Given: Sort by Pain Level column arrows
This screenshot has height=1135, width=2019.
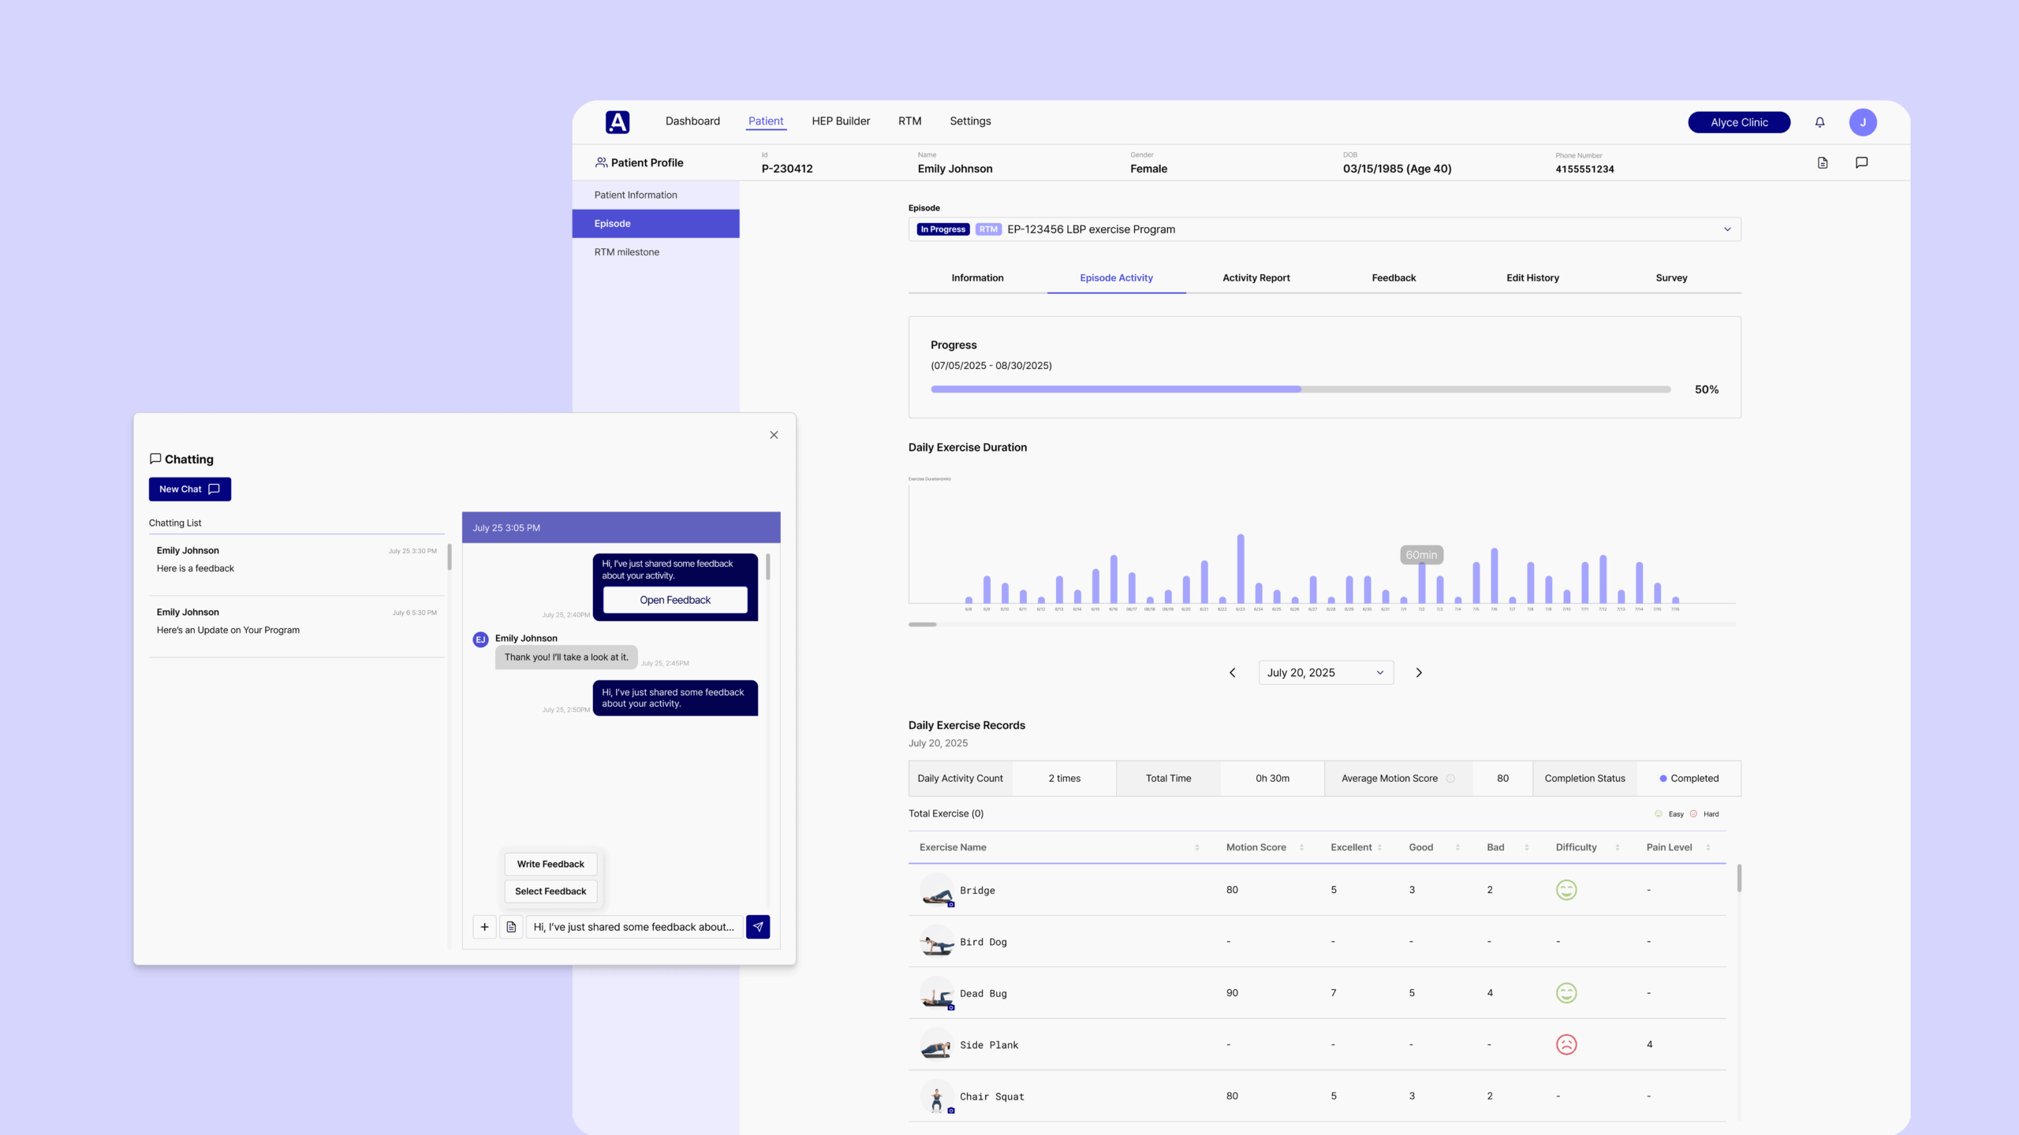Looking at the screenshot, I should tap(1707, 847).
